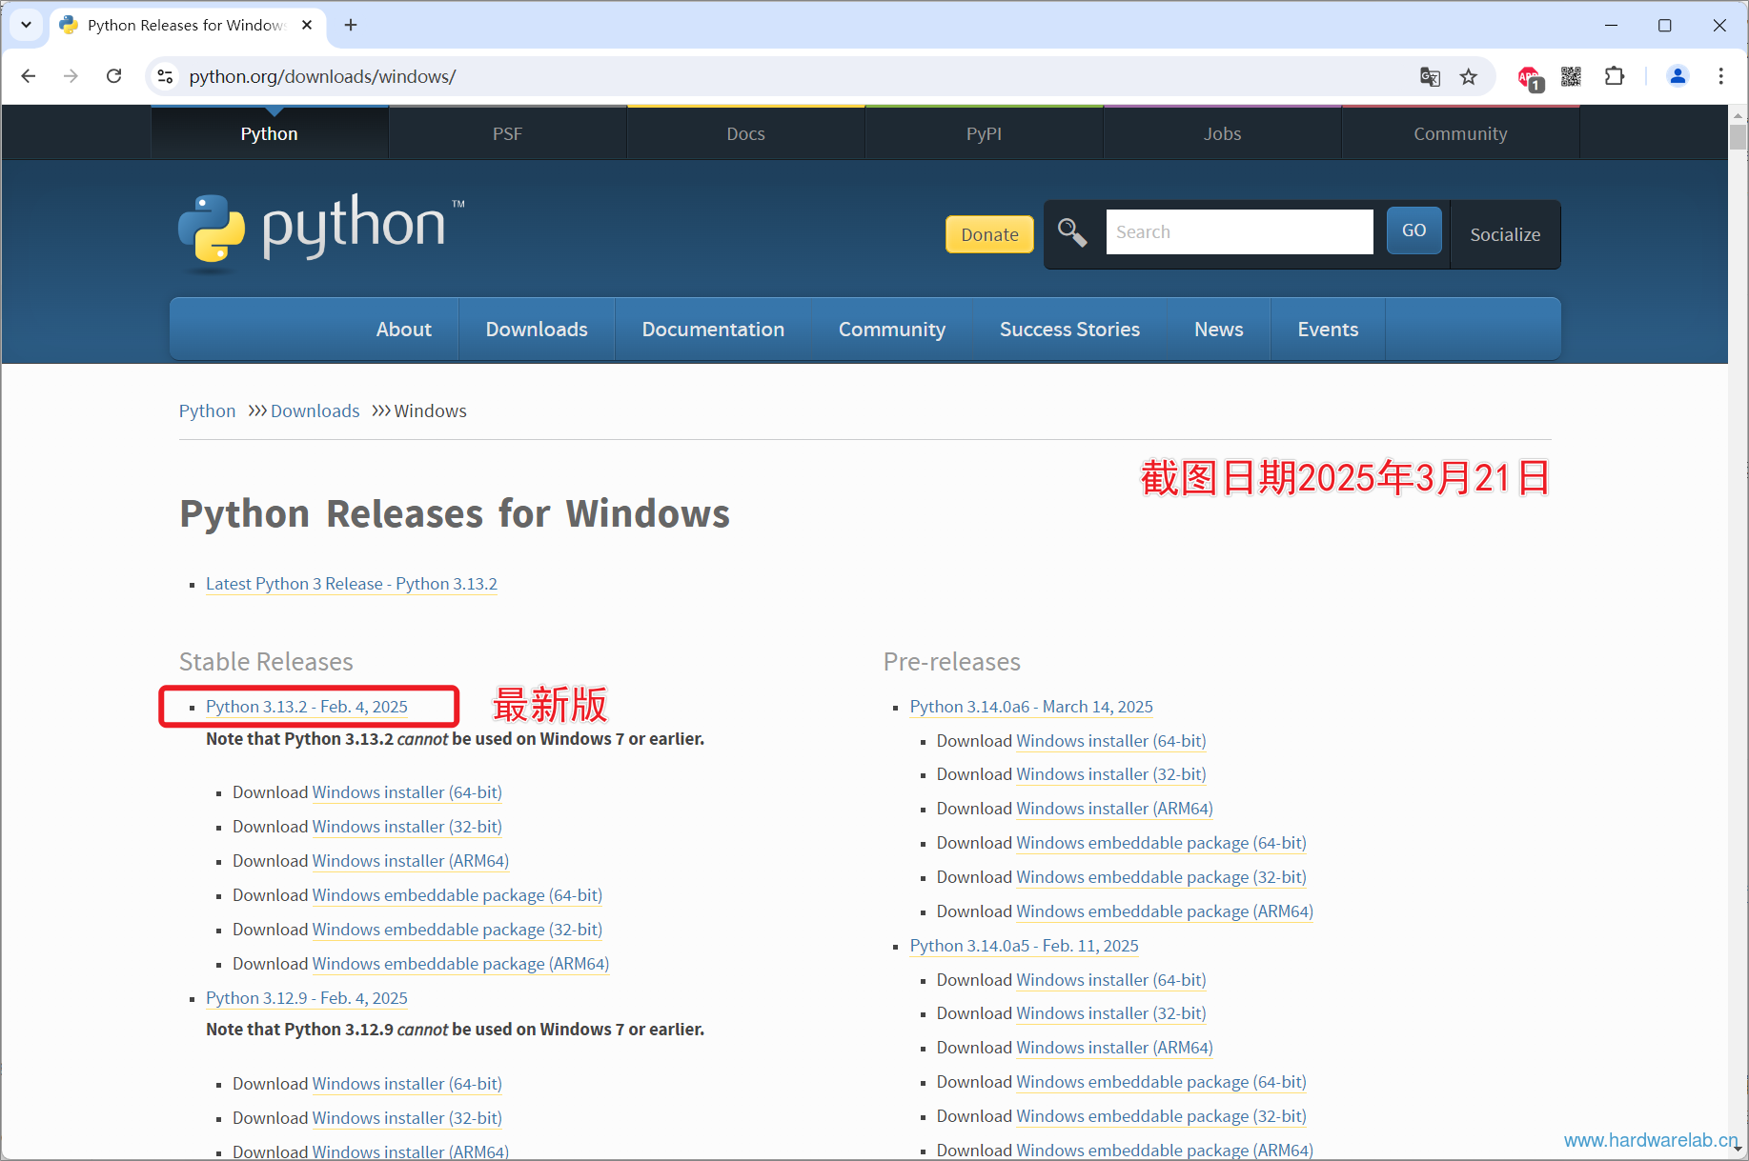The height and width of the screenshot is (1161, 1749).
Task: Open the Socialize menu
Action: click(1505, 234)
